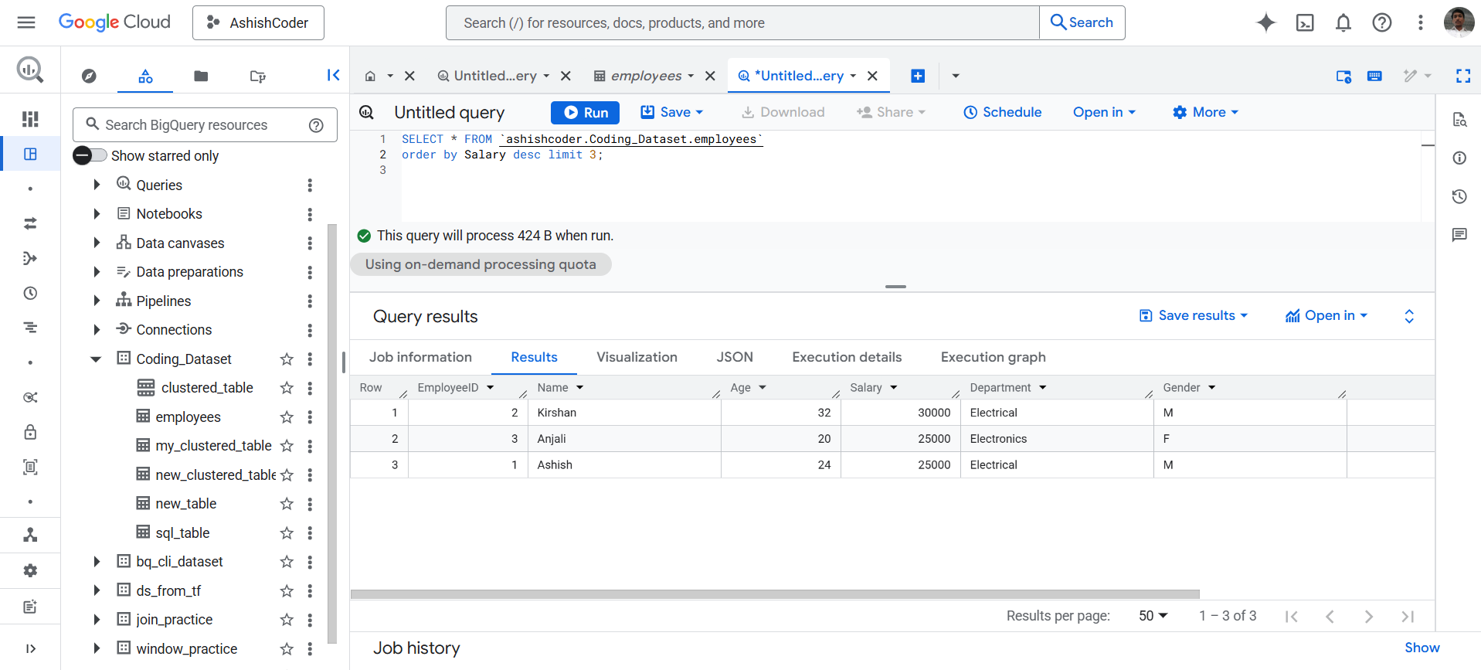The image size is (1481, 670).
Task: Click the split pane drag handle
Action: tap(895, 287)
